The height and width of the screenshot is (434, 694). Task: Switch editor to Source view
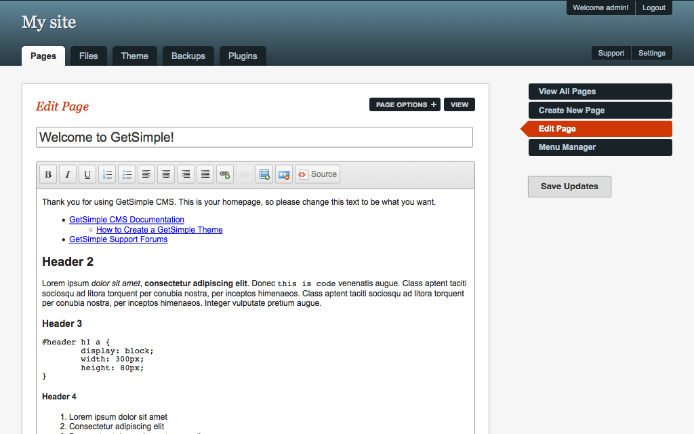coord(317,174)
